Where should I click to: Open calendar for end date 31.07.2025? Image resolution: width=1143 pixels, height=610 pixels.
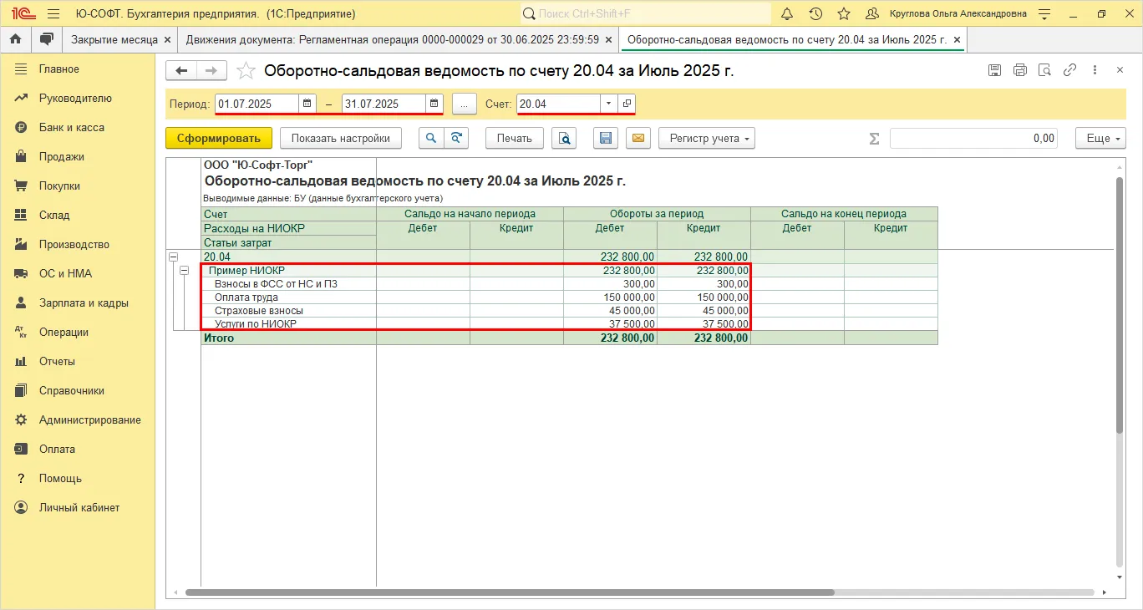pyautogui.click(x=434, y=104)
